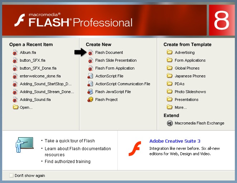Show More... template categories
This screenshot has height=183, width=237.
pyautogui.click(x=181, y=107)
